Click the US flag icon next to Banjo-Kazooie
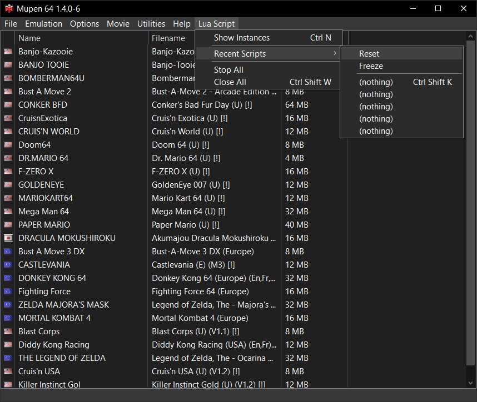 click(x=8, y=51)
